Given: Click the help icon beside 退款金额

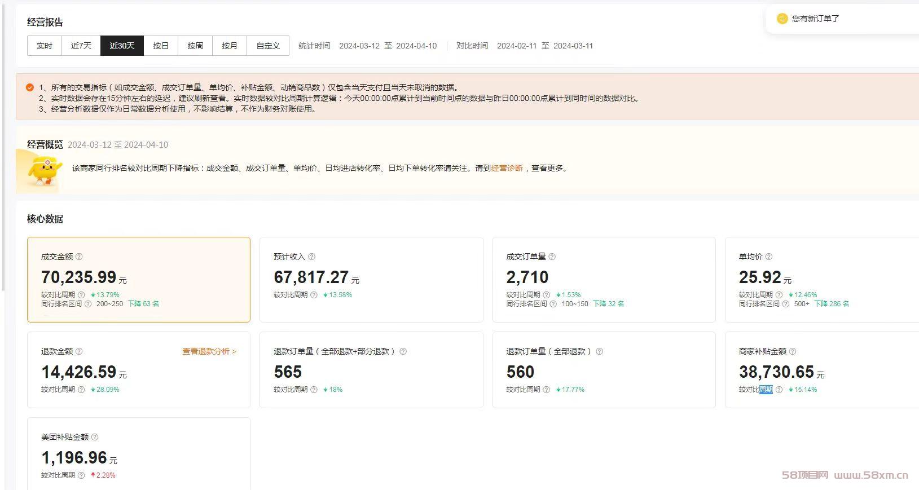Looking at the screenshot, I should (x=79, y=351).
